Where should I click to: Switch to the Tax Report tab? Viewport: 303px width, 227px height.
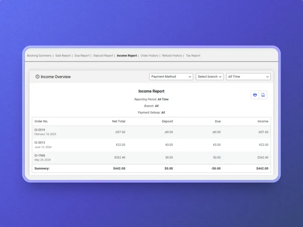click(193, 56)
